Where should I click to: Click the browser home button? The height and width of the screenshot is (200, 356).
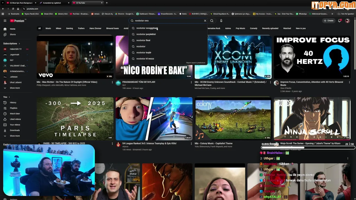pyautogui.click(x=18, y=9)
